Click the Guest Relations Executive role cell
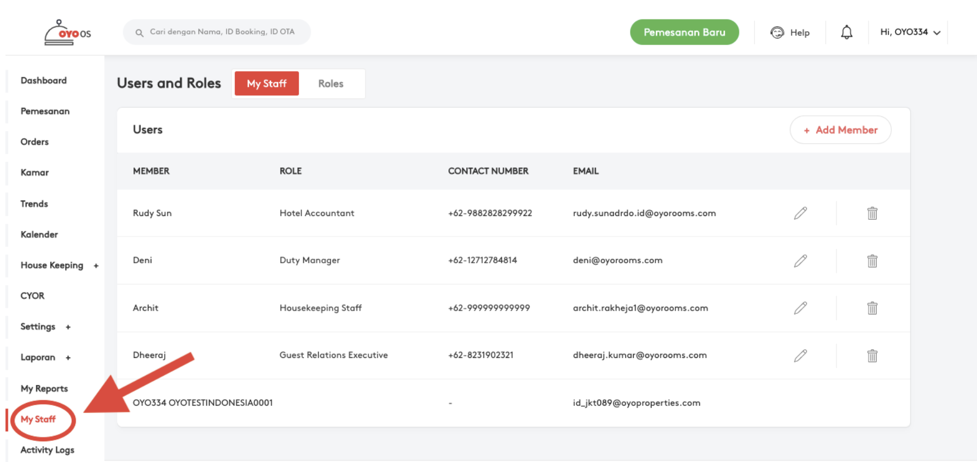This screenshot has width=977, height=462. tap(333, 355)
